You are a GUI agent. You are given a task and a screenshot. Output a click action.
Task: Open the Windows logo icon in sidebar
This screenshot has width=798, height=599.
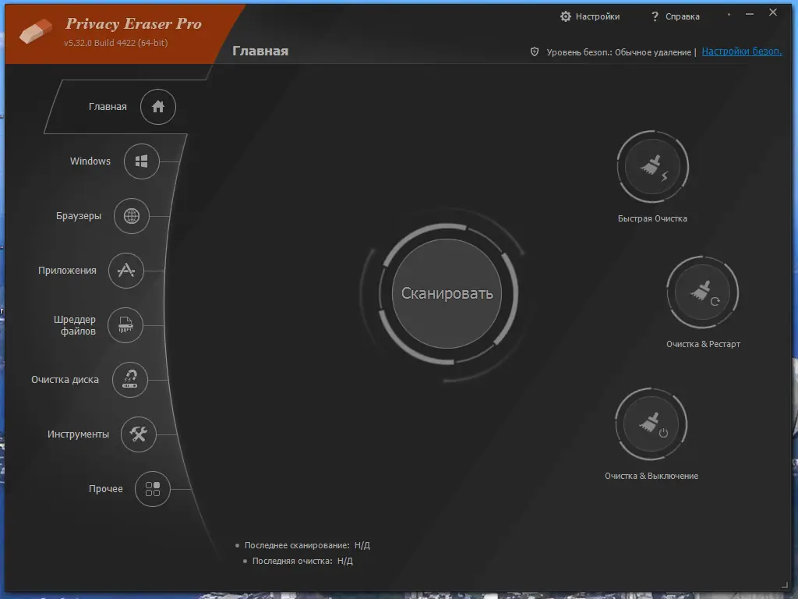pyautogui.click(x=142, y=161)
